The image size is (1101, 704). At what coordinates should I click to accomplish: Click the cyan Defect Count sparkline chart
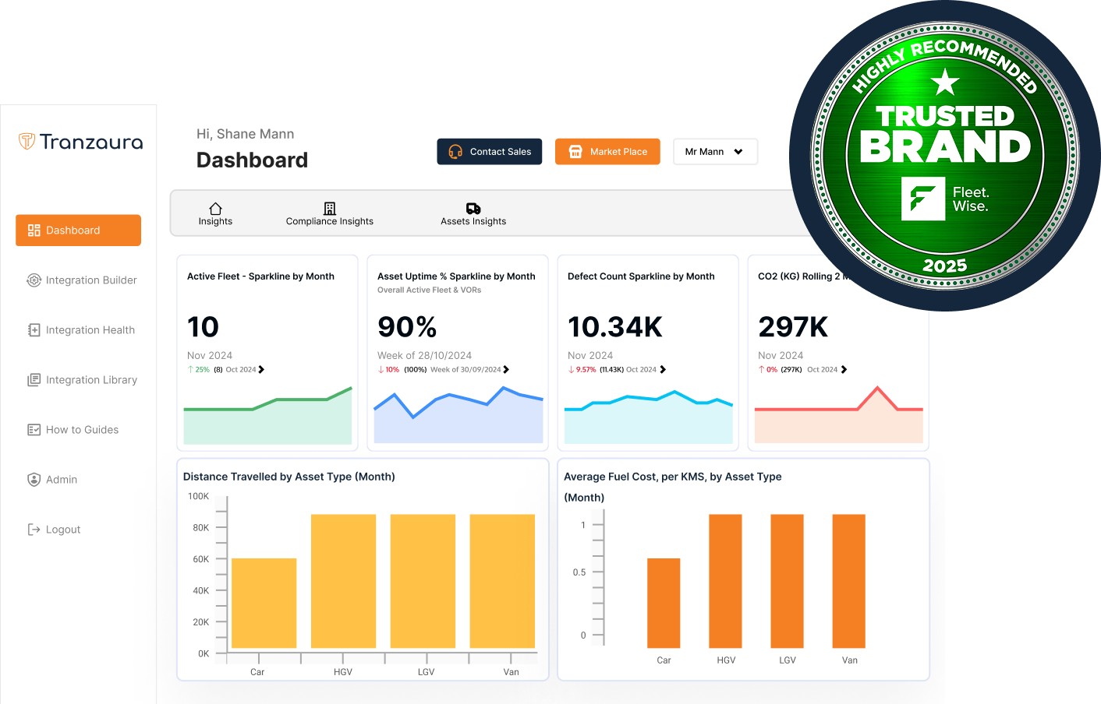[649, 417]
